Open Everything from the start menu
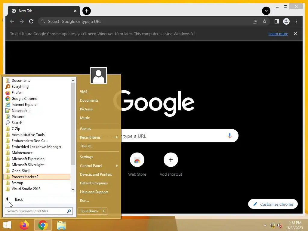308x231 pixels. pos(37,86)
